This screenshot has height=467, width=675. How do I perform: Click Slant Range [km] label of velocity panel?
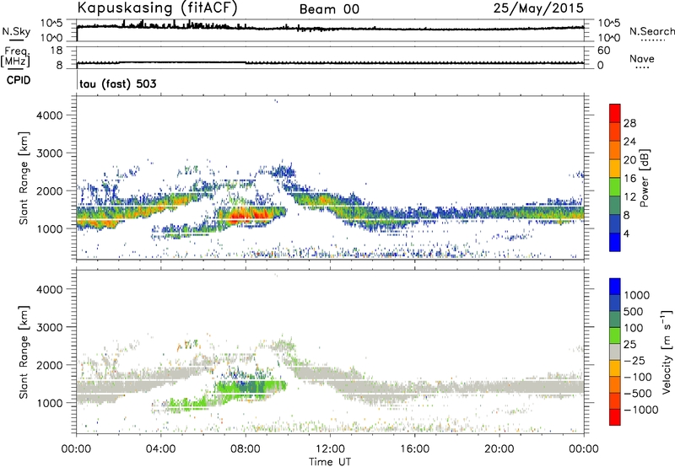click(24, 352)
